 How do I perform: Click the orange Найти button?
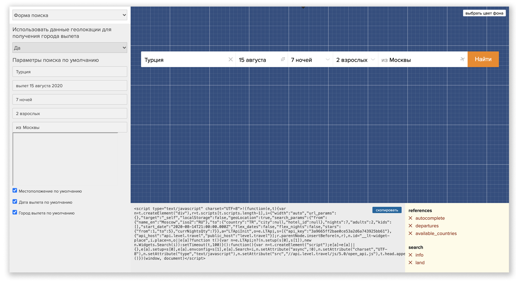click(x=483, y=59)
